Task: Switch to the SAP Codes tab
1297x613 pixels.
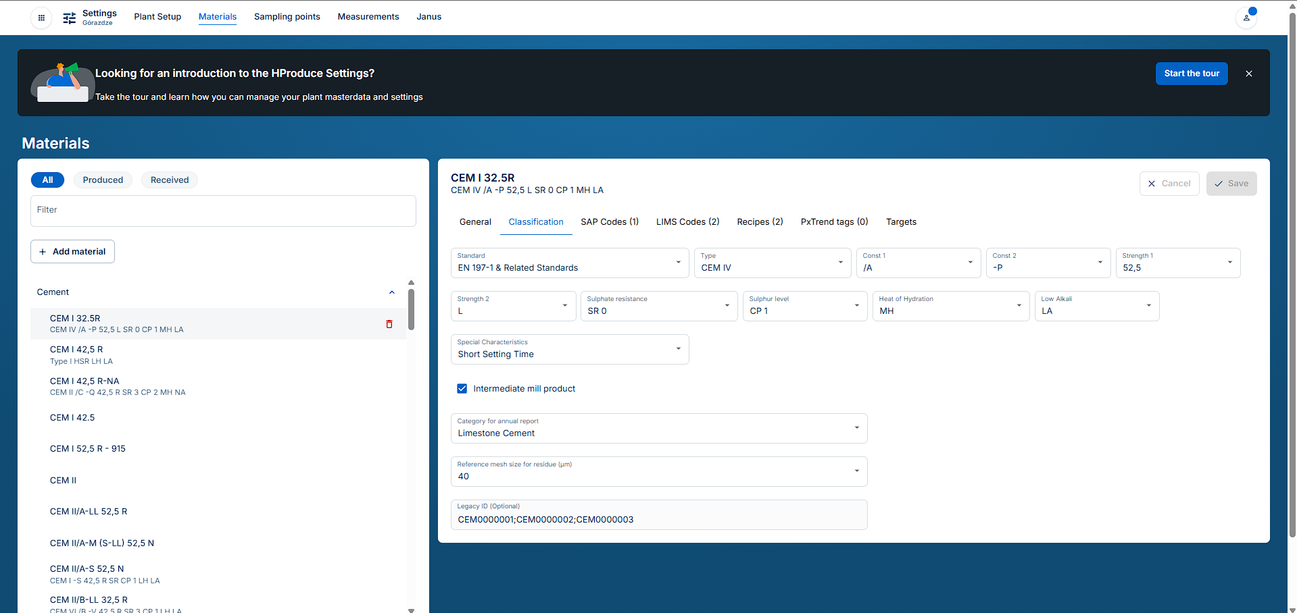Action: pos(610,222)
